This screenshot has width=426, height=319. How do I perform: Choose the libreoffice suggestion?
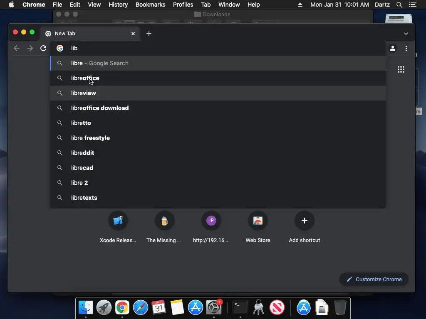click(218, 78)
